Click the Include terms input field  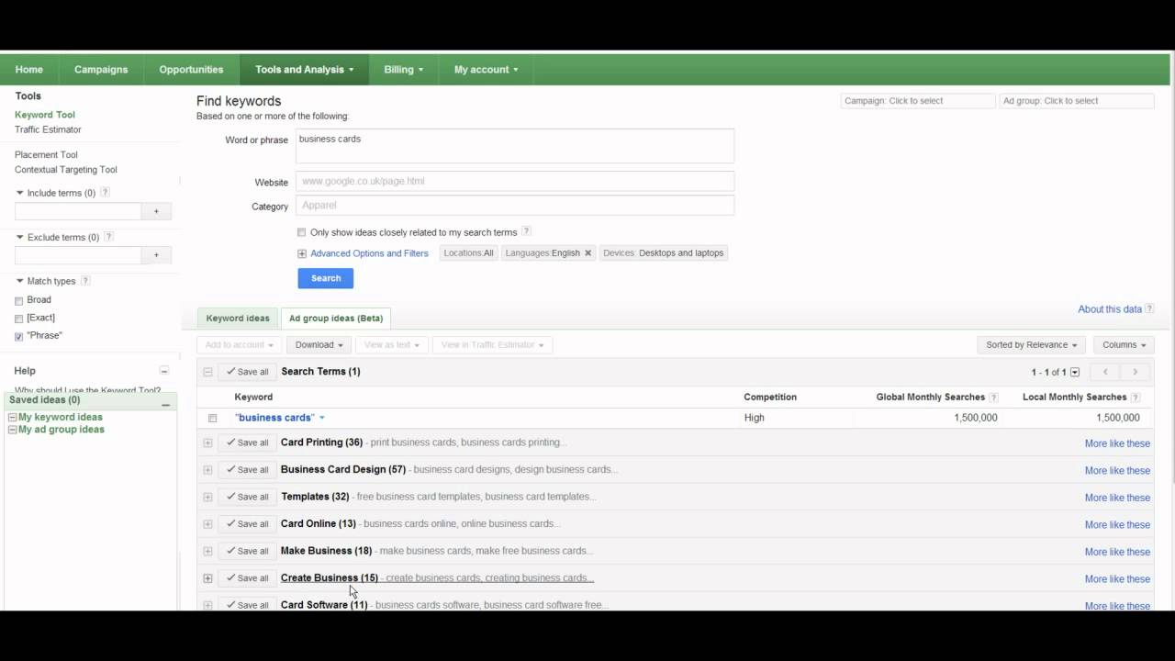[x=78, y=211]
